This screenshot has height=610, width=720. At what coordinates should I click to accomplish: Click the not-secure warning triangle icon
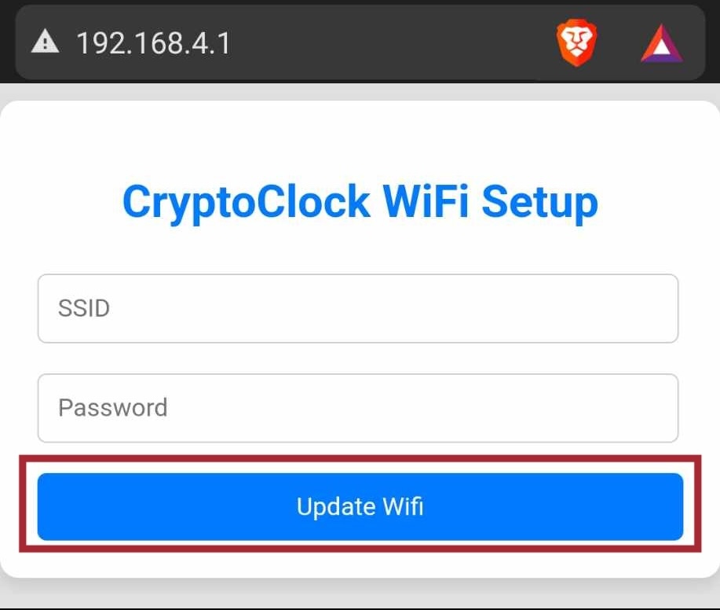46,42
